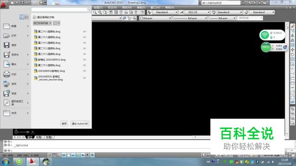Select the Array tool in the Modify toolbar
The height and width of the screenshot is (166, 296).
(x=292, y=45)
